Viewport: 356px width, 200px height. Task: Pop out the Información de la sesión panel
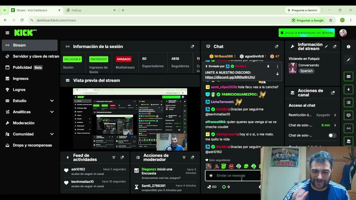click(x=192, y=47)
